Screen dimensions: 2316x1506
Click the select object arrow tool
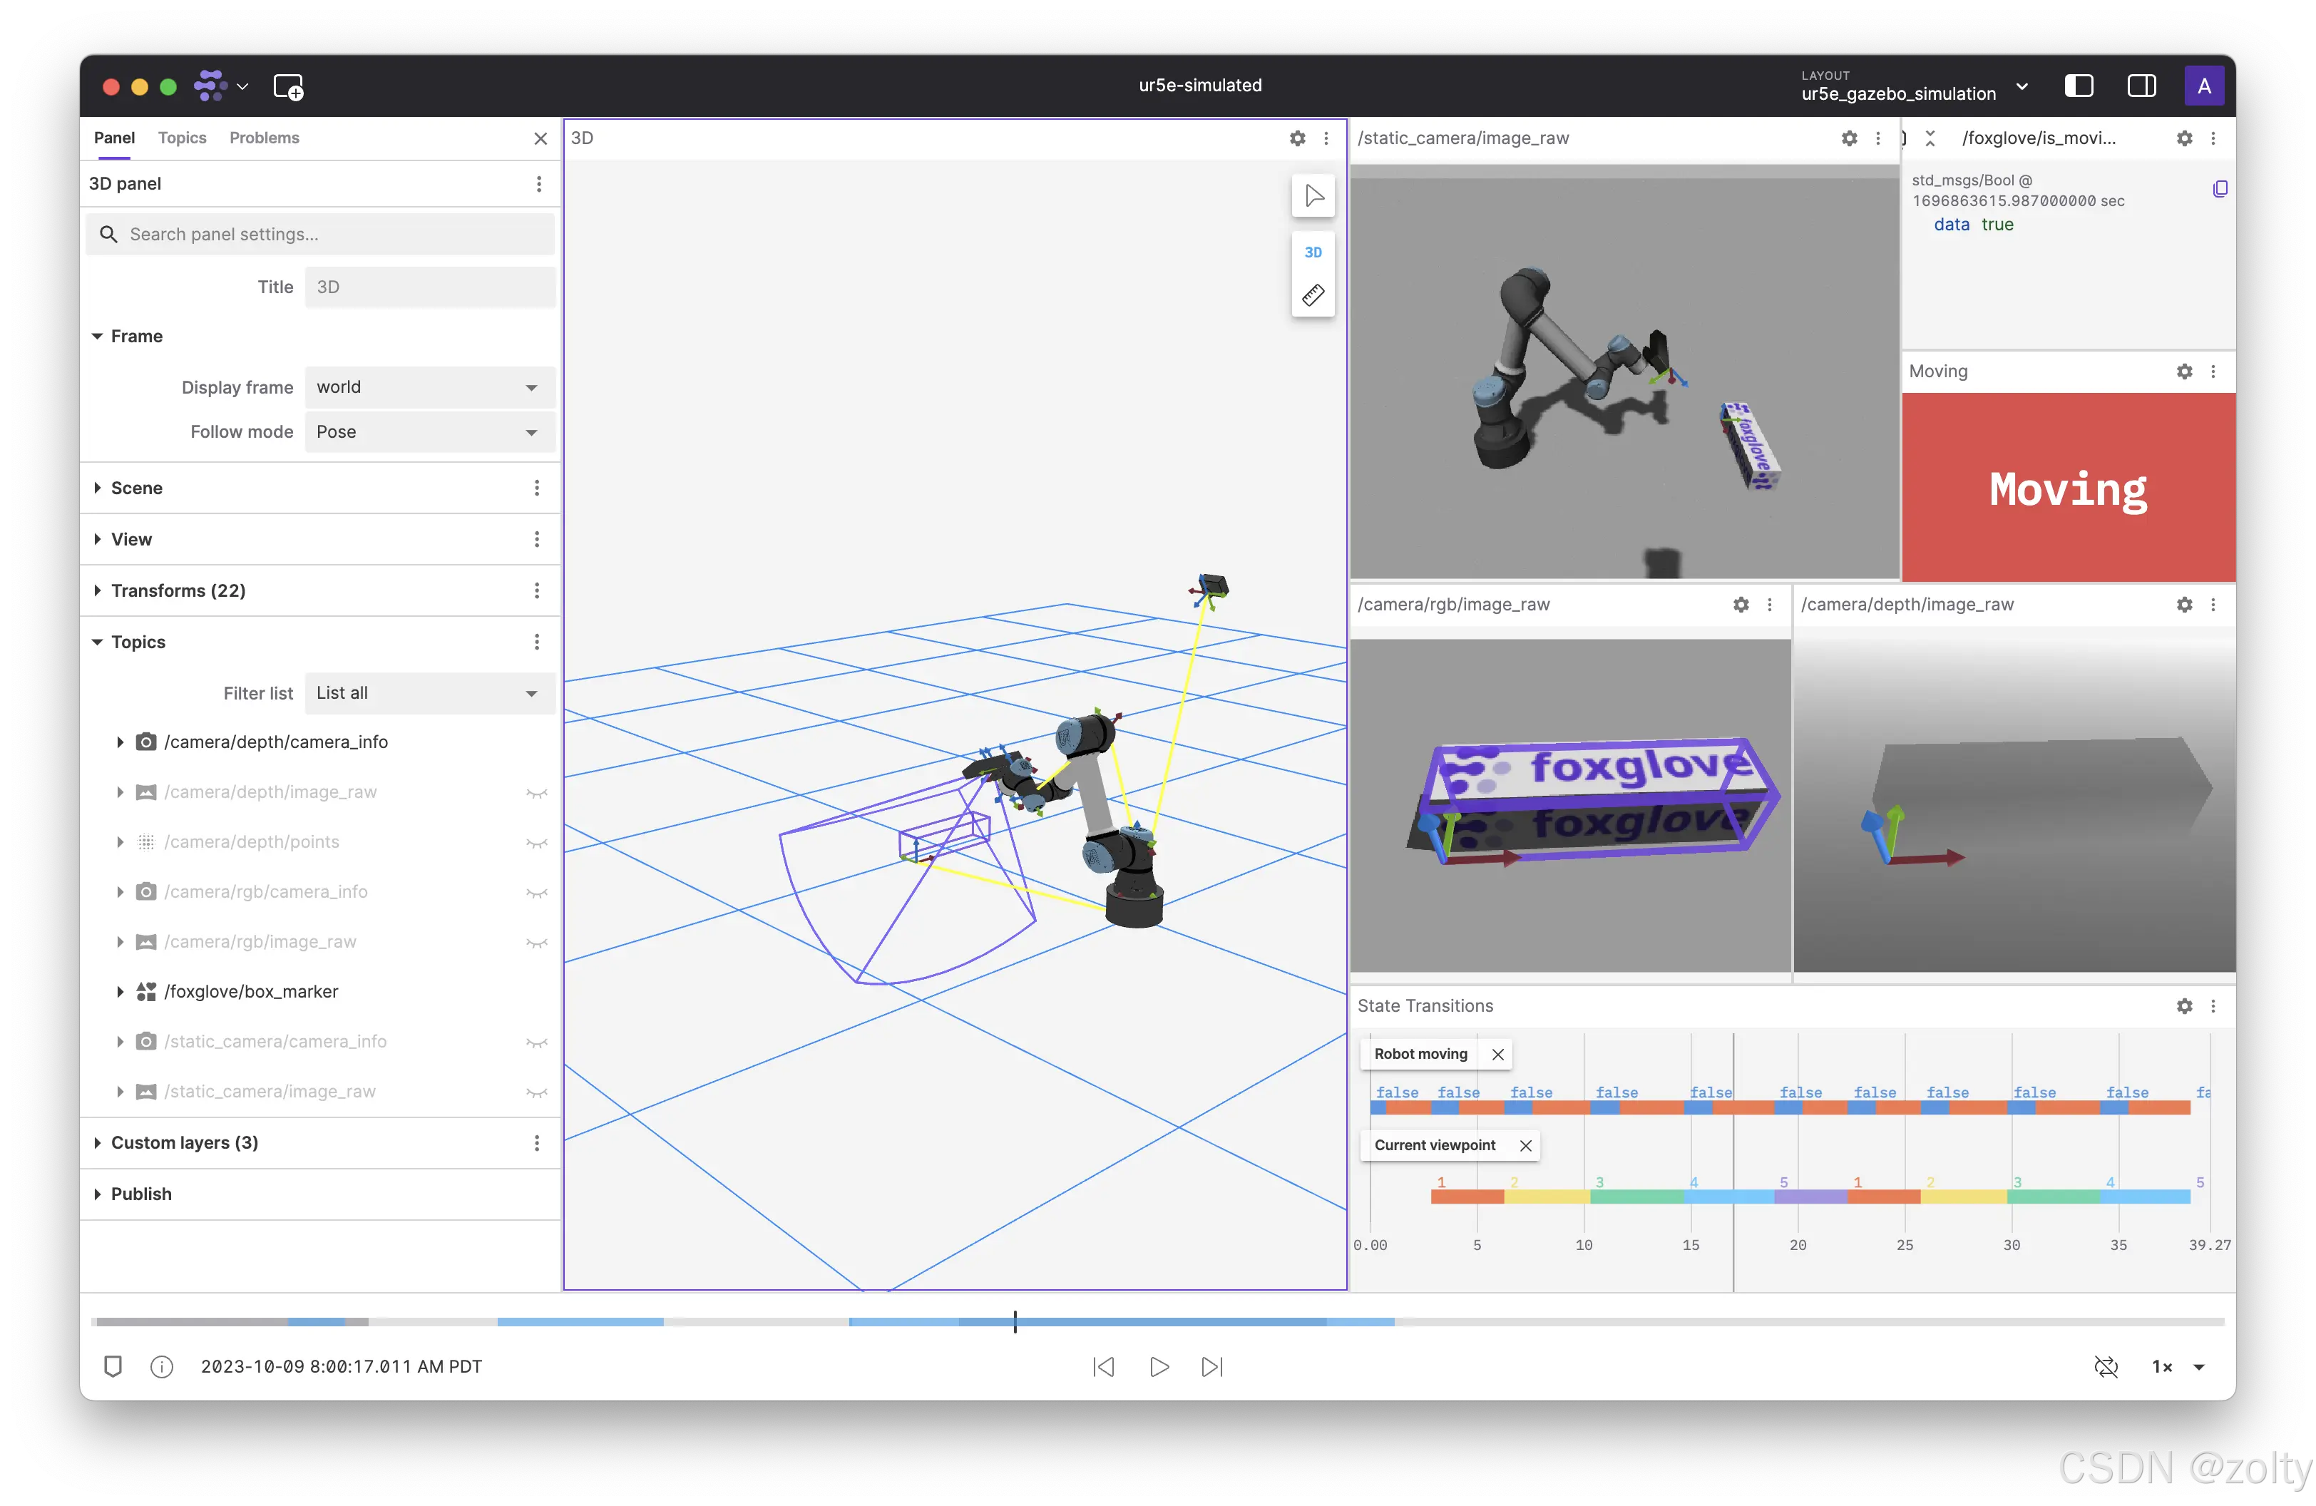(1313, 195)
